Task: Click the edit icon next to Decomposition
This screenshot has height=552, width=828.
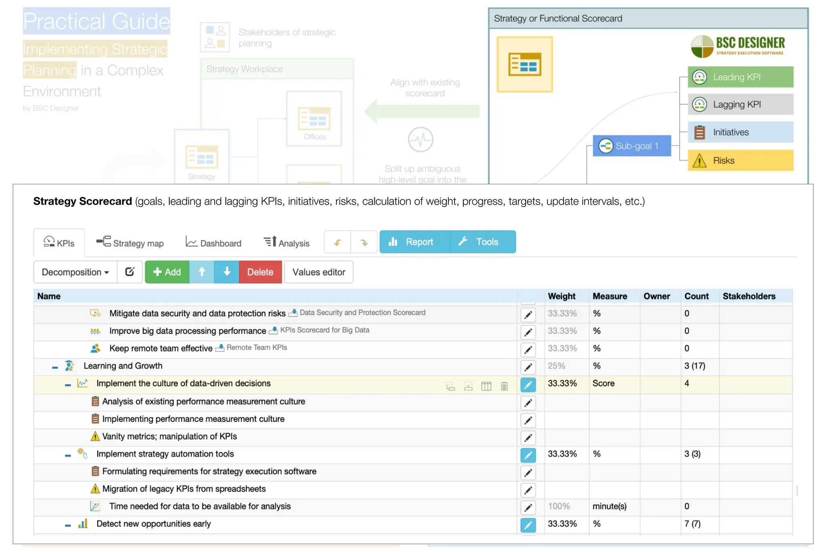Action: coord(130,272)
